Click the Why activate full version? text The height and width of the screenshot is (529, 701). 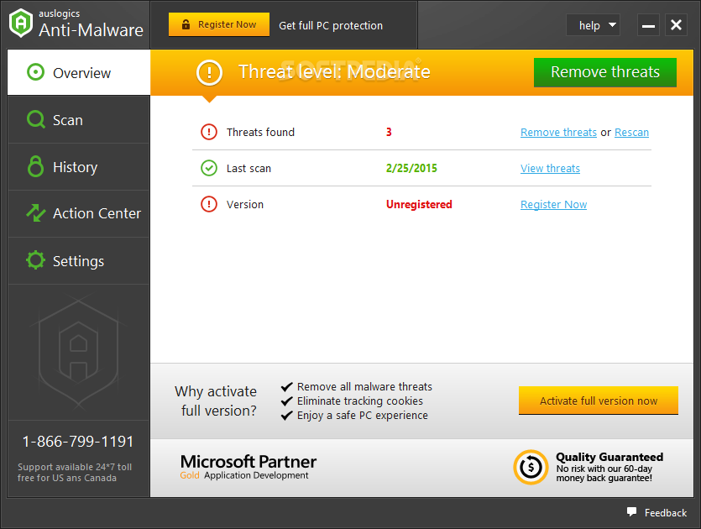(x=216, y=401)
